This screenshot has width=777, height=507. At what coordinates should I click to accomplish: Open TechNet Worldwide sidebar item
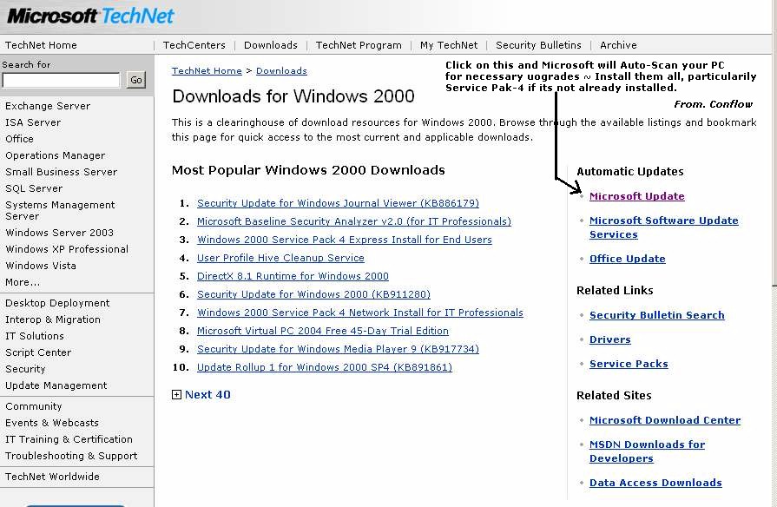coord(52,477)
